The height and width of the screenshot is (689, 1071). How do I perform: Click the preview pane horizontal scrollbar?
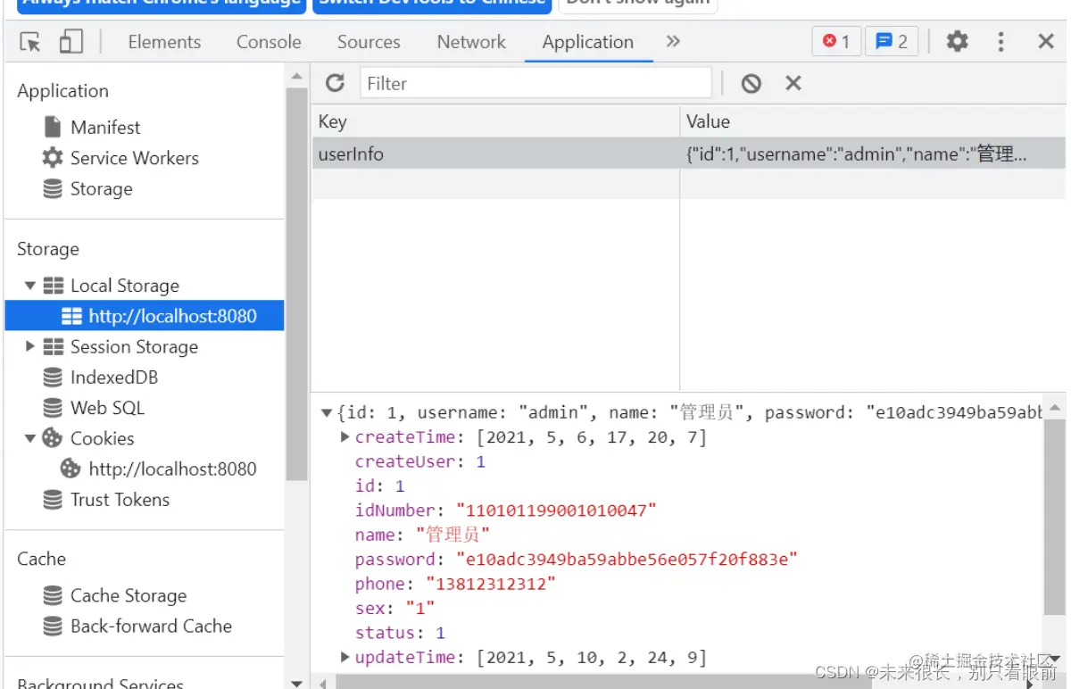click(604, 682)
